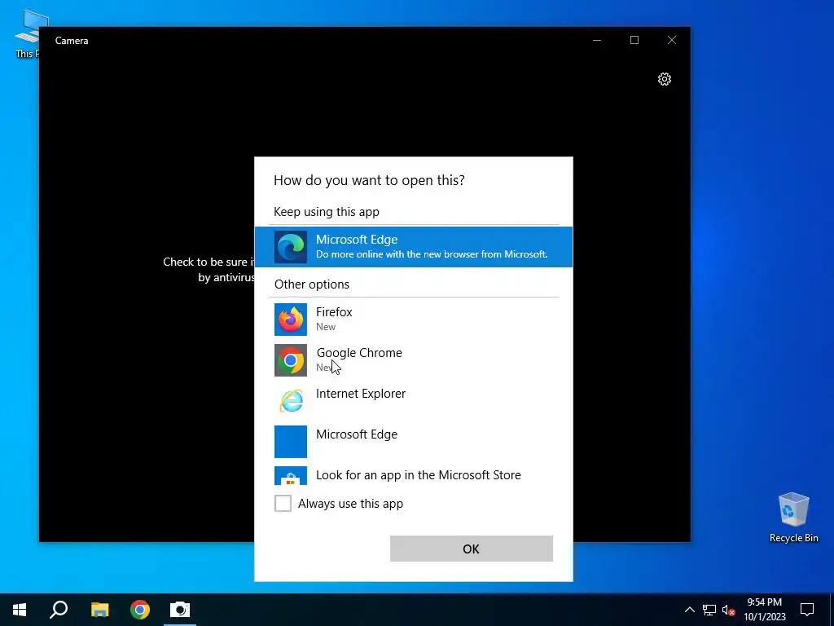Look for an app in the Microsoft Store
Screen dimensions: 834x626
(x=414, y=474)
